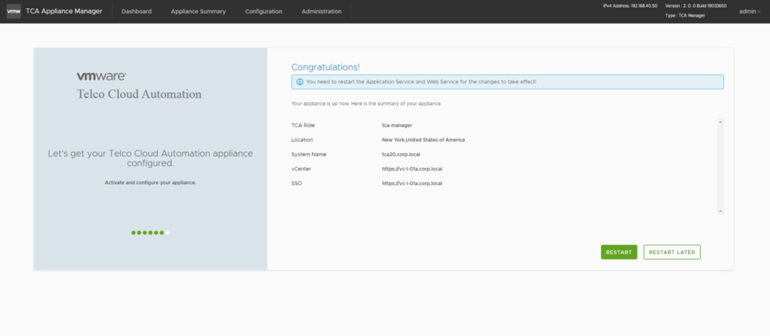Click the System Name label

(x=309, y=155)
